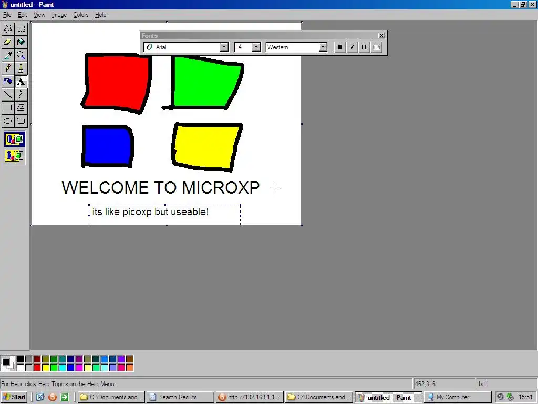Select the Pick Color eyedropper tool
The width and height of the screenshot is (538, 404).
coord(8,55)
